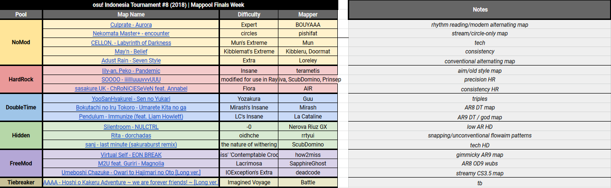Open lily-an, Peko - Pandemic link
Image resolution: width=611 pixels, height=188 pixels.
(131, 70)
